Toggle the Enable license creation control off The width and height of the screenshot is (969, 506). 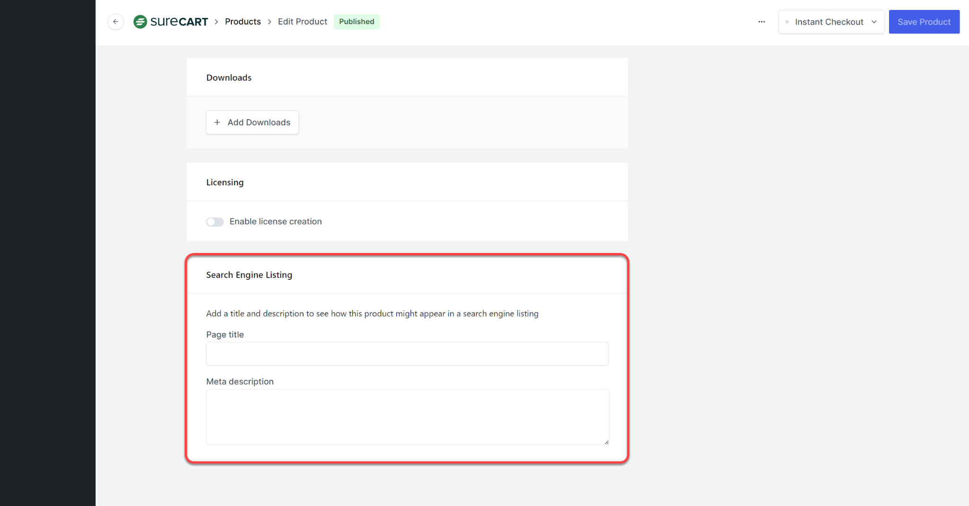tap(215, 221)
